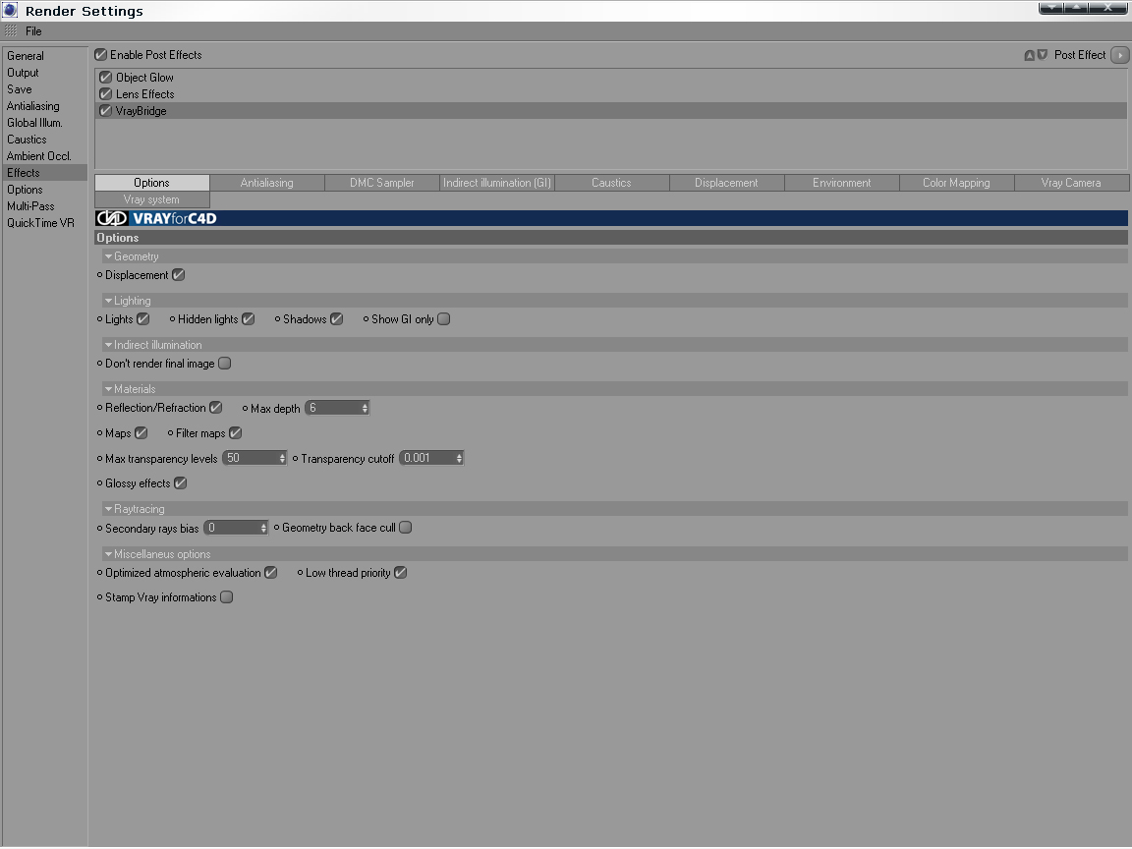Viewport: 1132px width, 849px height.
Task: Click the Max depth value field
Action: 333,408
